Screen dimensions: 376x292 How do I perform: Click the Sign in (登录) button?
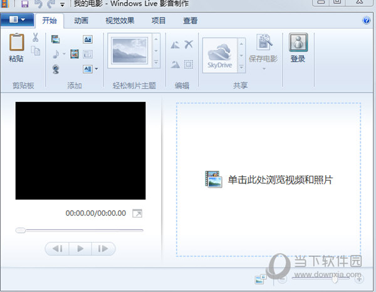298,48
